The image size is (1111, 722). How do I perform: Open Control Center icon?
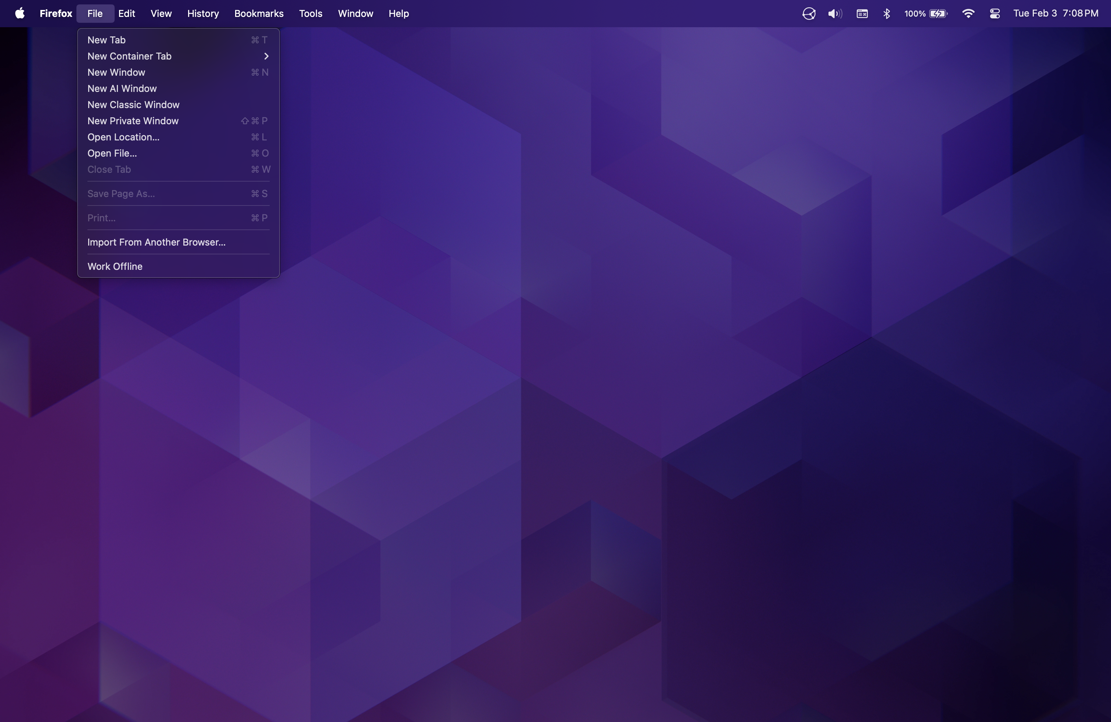994,14
